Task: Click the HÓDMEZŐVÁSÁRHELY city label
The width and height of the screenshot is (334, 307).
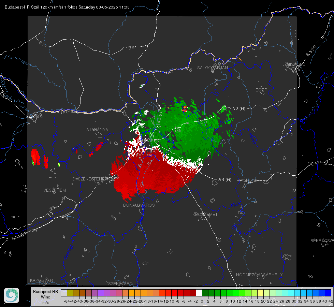Action: coord(259,275)
